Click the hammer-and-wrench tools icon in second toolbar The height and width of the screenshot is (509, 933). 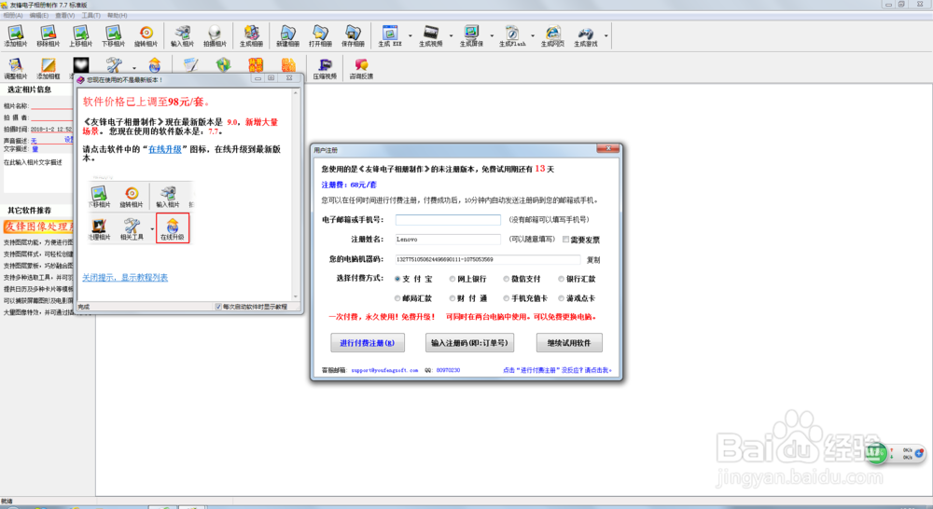pyautogui.click(x=114, y=65)
